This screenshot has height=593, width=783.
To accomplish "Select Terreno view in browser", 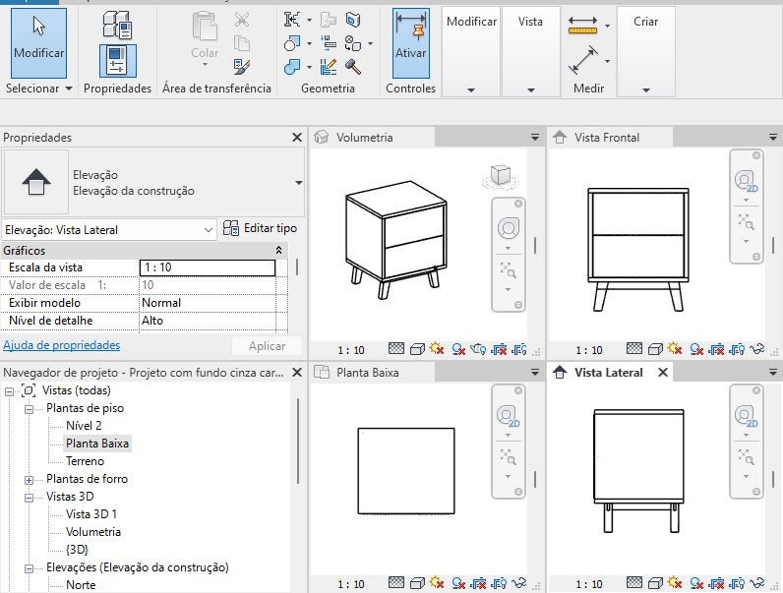I will (x=85, y=461).
